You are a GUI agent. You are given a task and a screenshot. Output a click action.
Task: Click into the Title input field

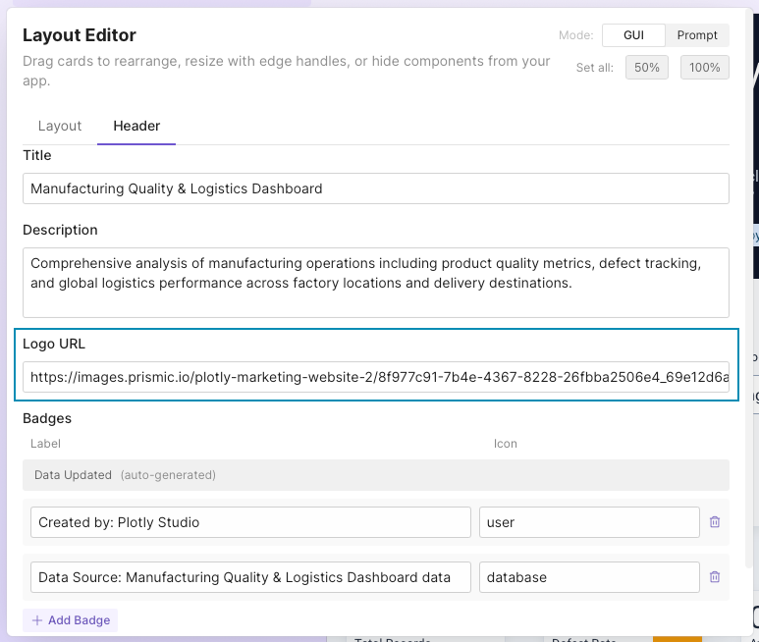coord(375,188)
